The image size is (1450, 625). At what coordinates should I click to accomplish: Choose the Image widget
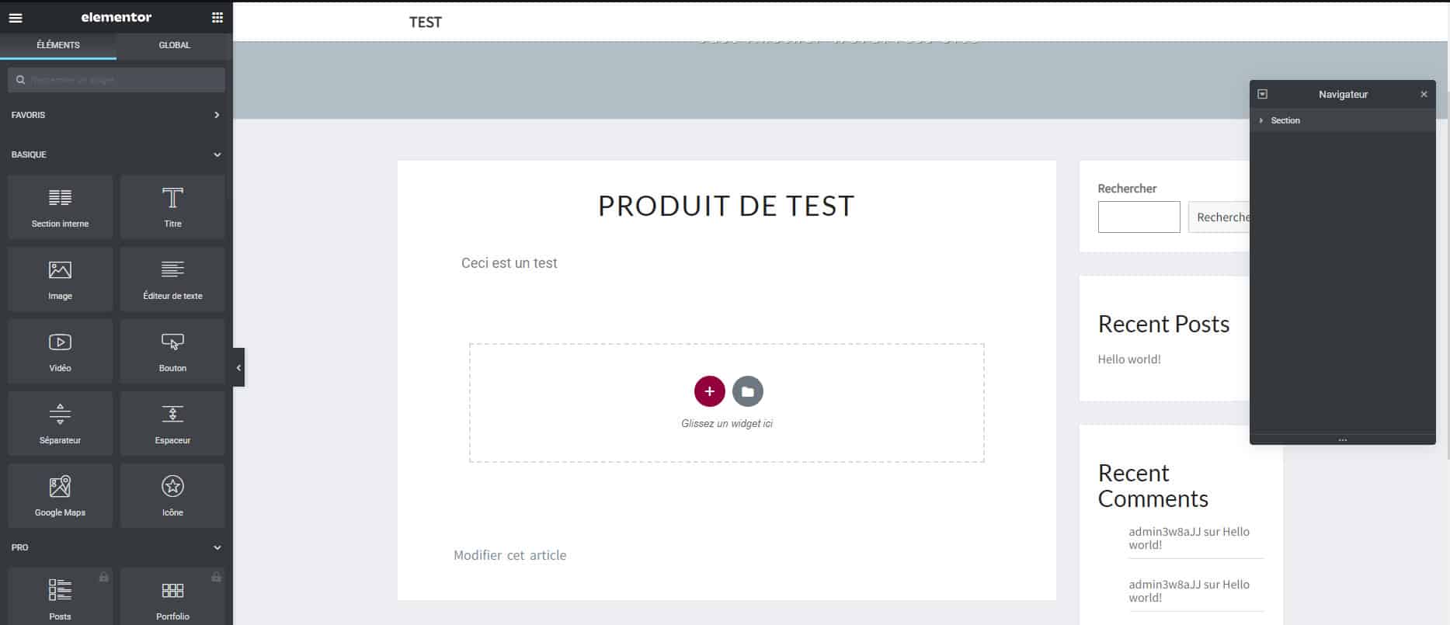click(60, 279)
